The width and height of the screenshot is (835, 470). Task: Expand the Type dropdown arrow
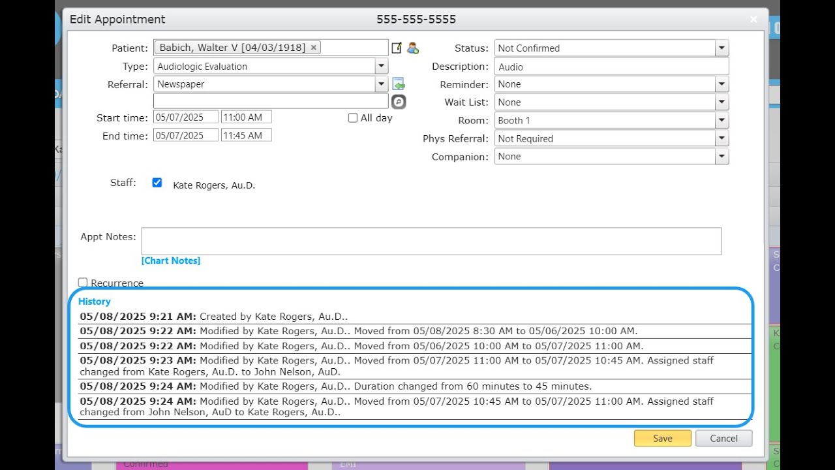click(382, 66)
